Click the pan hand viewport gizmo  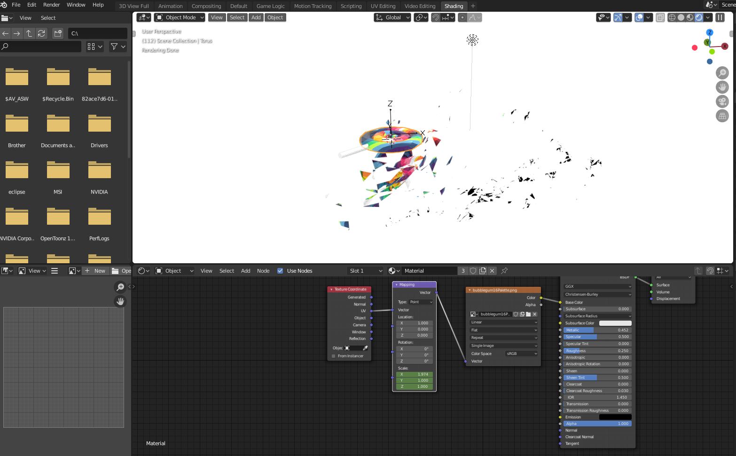coord(722,87)
